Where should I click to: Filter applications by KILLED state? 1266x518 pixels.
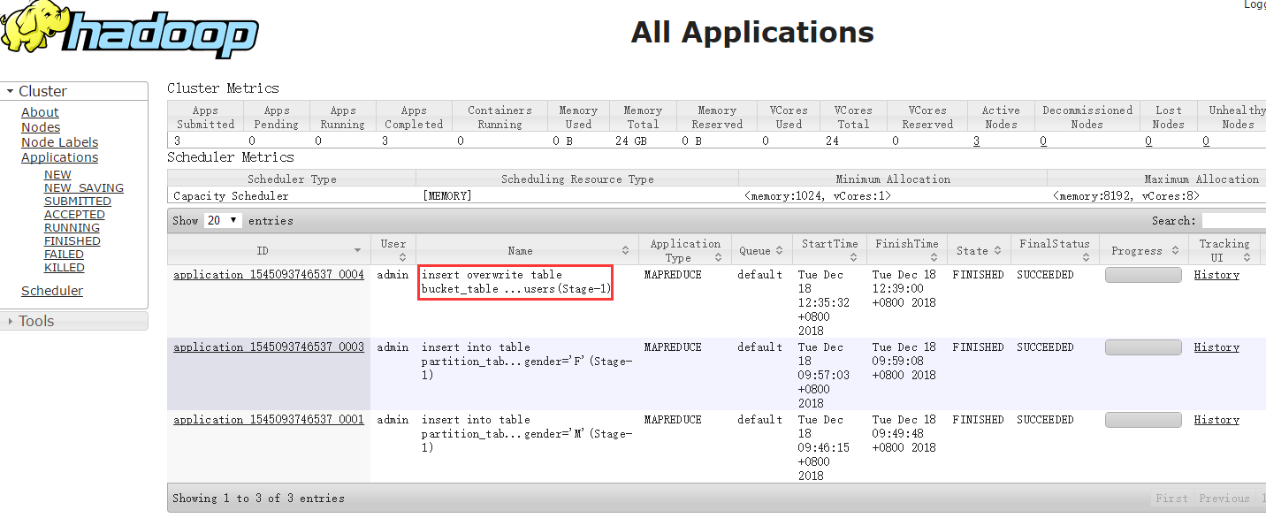point(65,268)
